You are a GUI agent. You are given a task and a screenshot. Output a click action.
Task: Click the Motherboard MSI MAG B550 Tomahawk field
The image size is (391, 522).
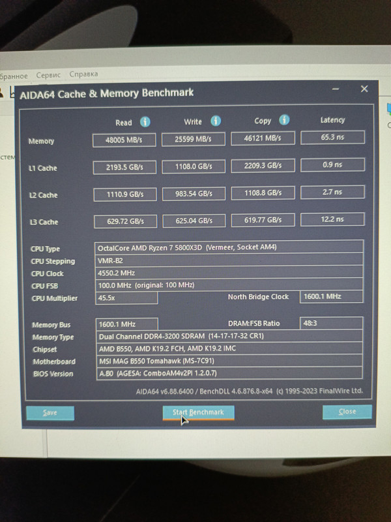pos(229,361)
